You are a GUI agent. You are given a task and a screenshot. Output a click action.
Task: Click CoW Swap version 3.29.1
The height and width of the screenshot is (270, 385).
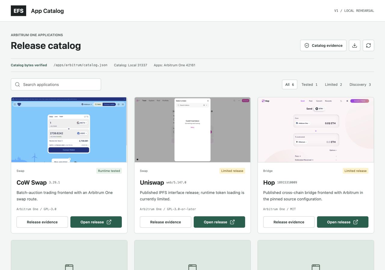(54, 182)
